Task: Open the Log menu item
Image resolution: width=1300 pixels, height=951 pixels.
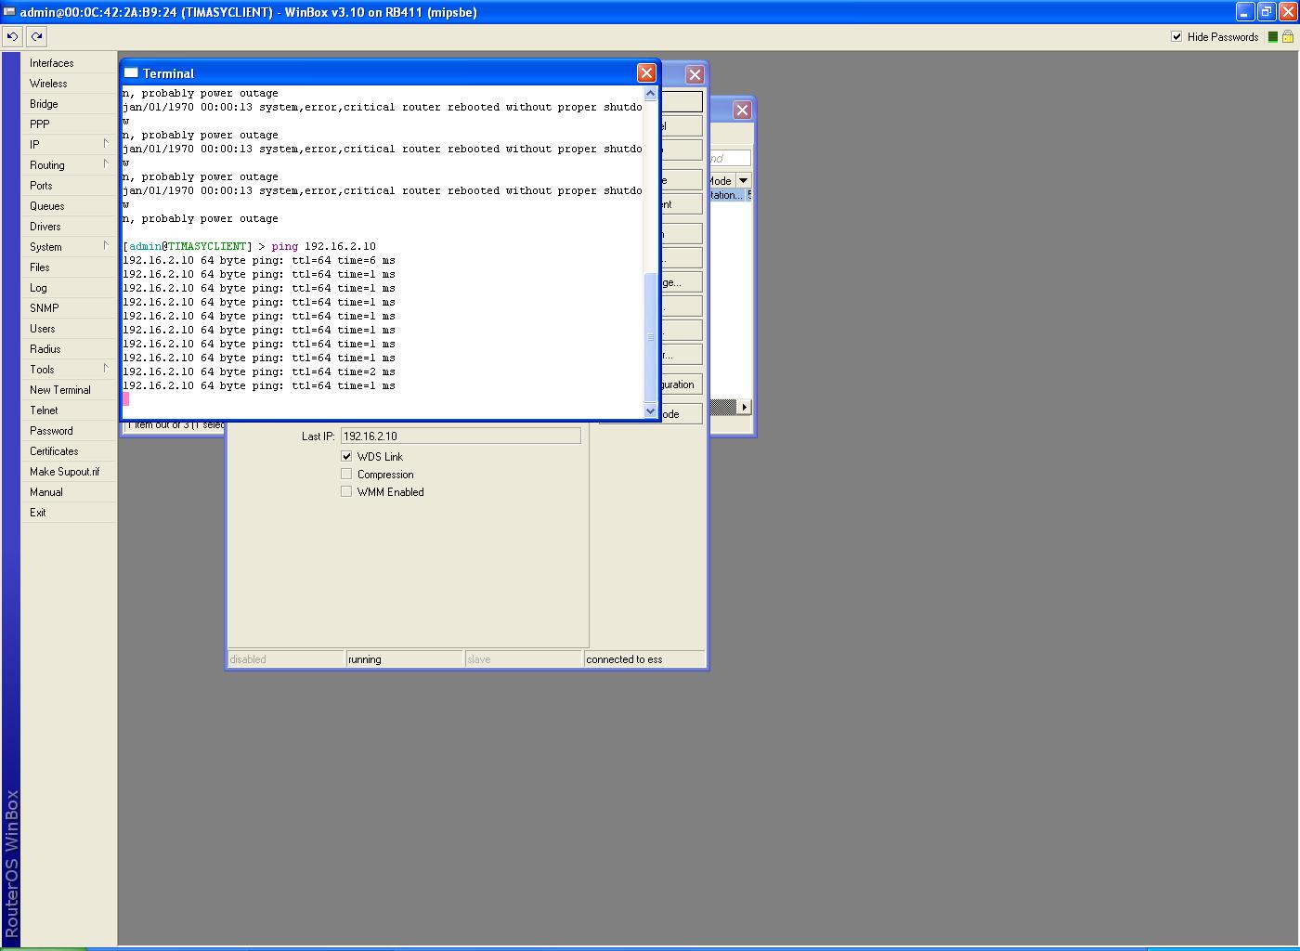Action: click(70, 288)
